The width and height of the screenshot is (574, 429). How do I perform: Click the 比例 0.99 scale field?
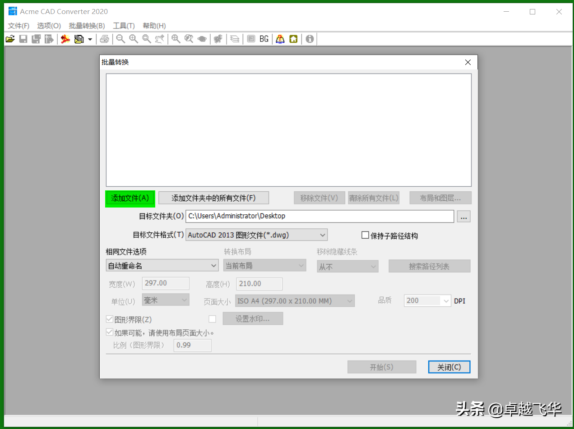pyautogui.click(x=193, y=346)
